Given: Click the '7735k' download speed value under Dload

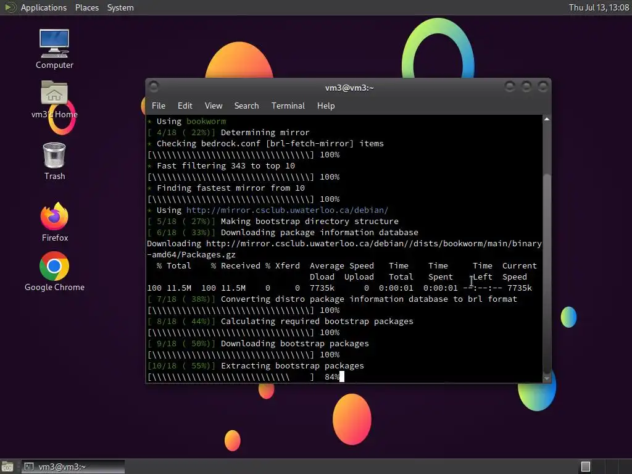Looking at the screenshot, I should (x=322, y=288).
